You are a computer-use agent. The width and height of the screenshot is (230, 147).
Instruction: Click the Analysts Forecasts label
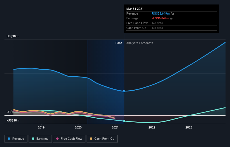point(140,43)
